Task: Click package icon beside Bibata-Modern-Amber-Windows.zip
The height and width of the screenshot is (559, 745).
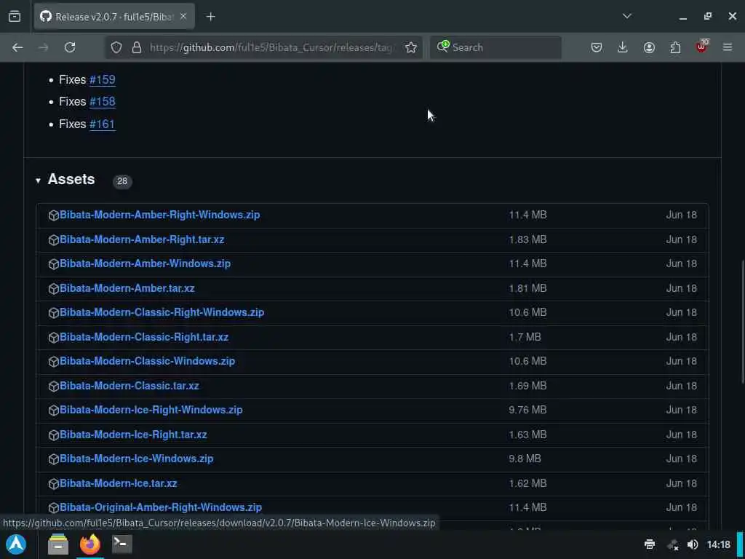Action: [54, 263]
